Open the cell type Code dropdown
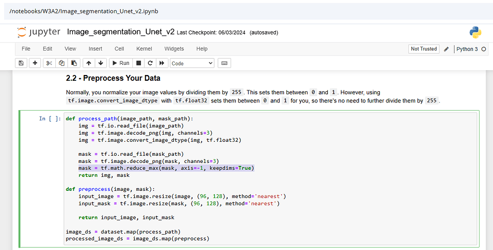Screen dimensions: 493x250 pyautogui.click(x=192, y=63)
